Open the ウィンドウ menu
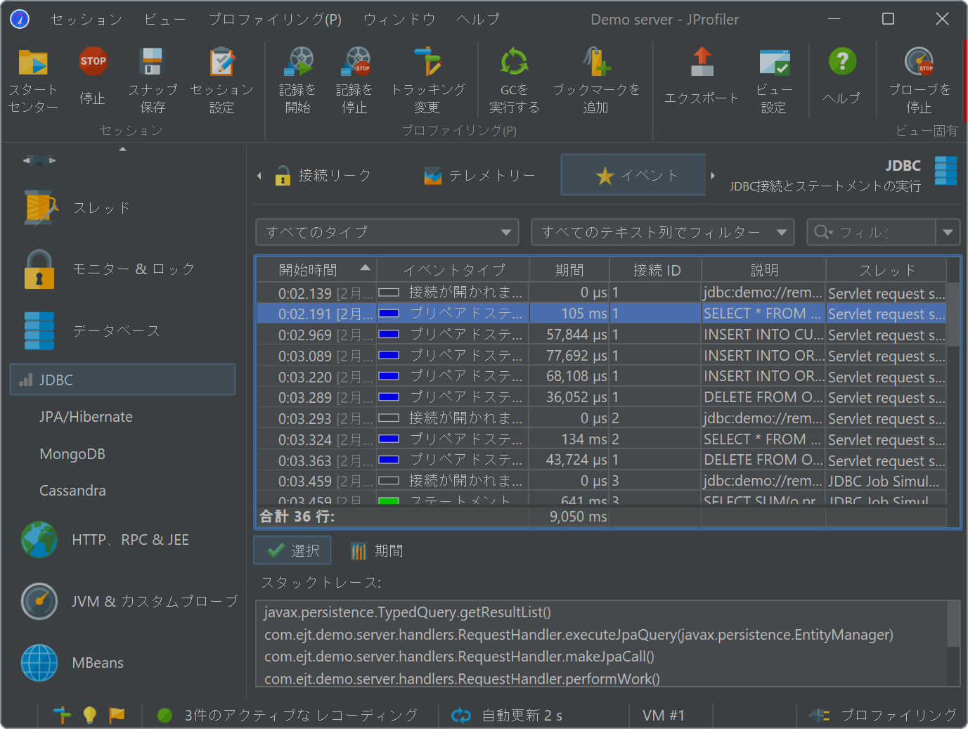The image size is (968, 729). tap(399, 20)
